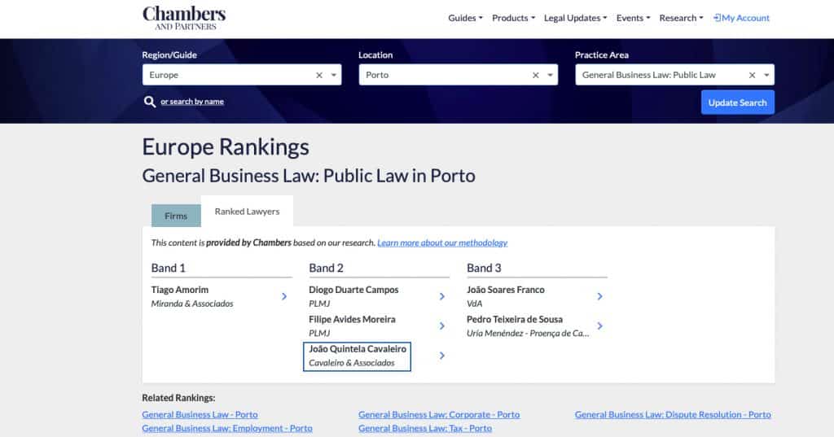Expand the Guides menu
Image resolution: width=834 pixels, height=437 pixels.
465,18
